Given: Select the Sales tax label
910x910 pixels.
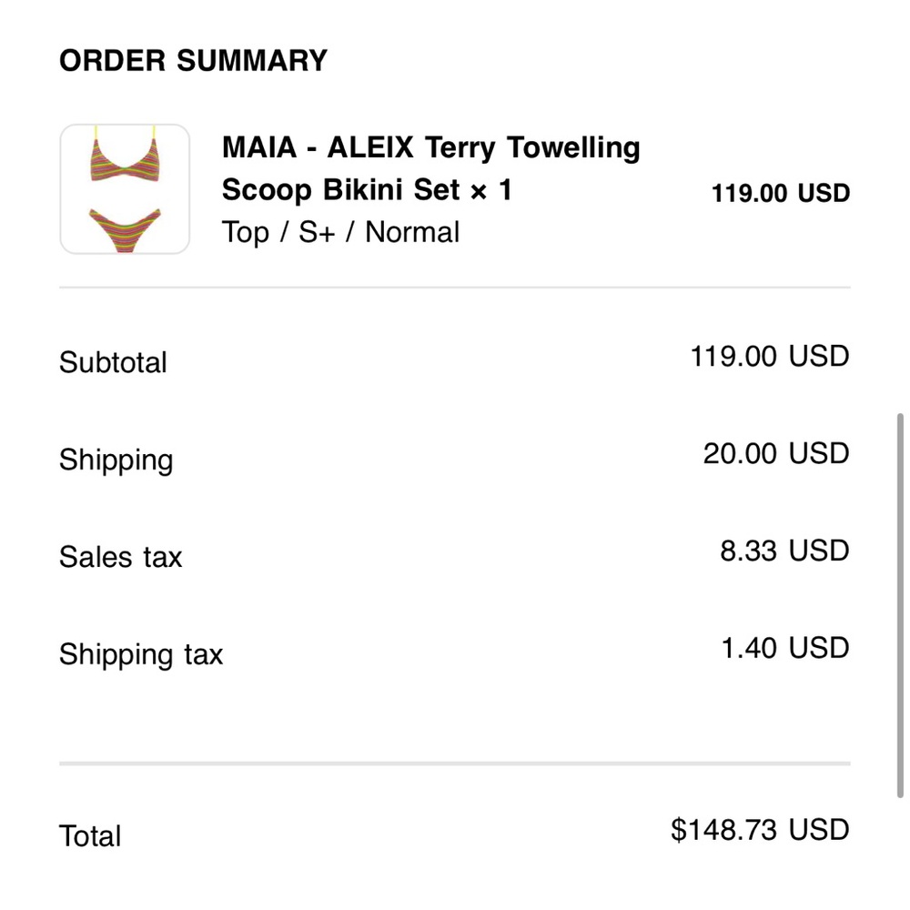Looking at the screenshot, I should 120,557.
